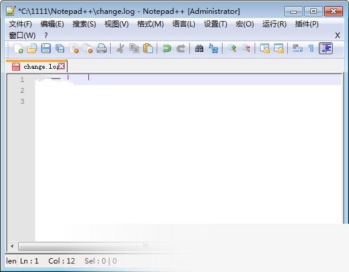This screenshot has width=349, height=272.
Task: Create a new file with toolbar icon
Action: coord(19,48)
